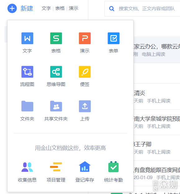Create a 共享文件夹 shared folder

(56, 106)
